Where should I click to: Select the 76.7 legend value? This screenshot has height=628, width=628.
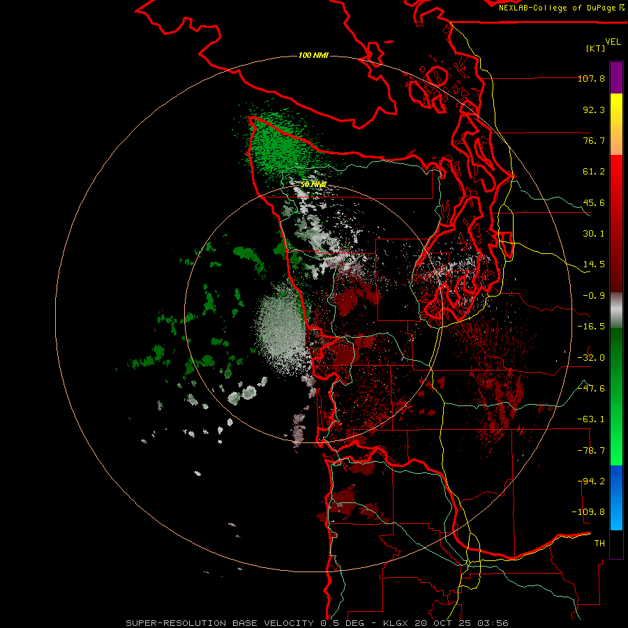[x=594, y=140]
